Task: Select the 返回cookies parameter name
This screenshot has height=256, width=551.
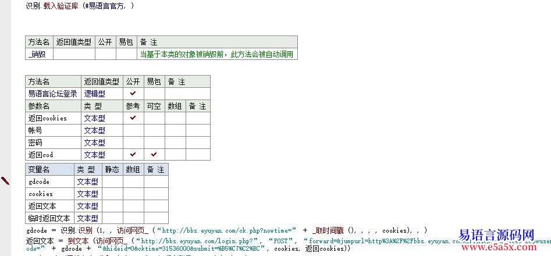Action: pyautogui.click(x=53, y=118)
